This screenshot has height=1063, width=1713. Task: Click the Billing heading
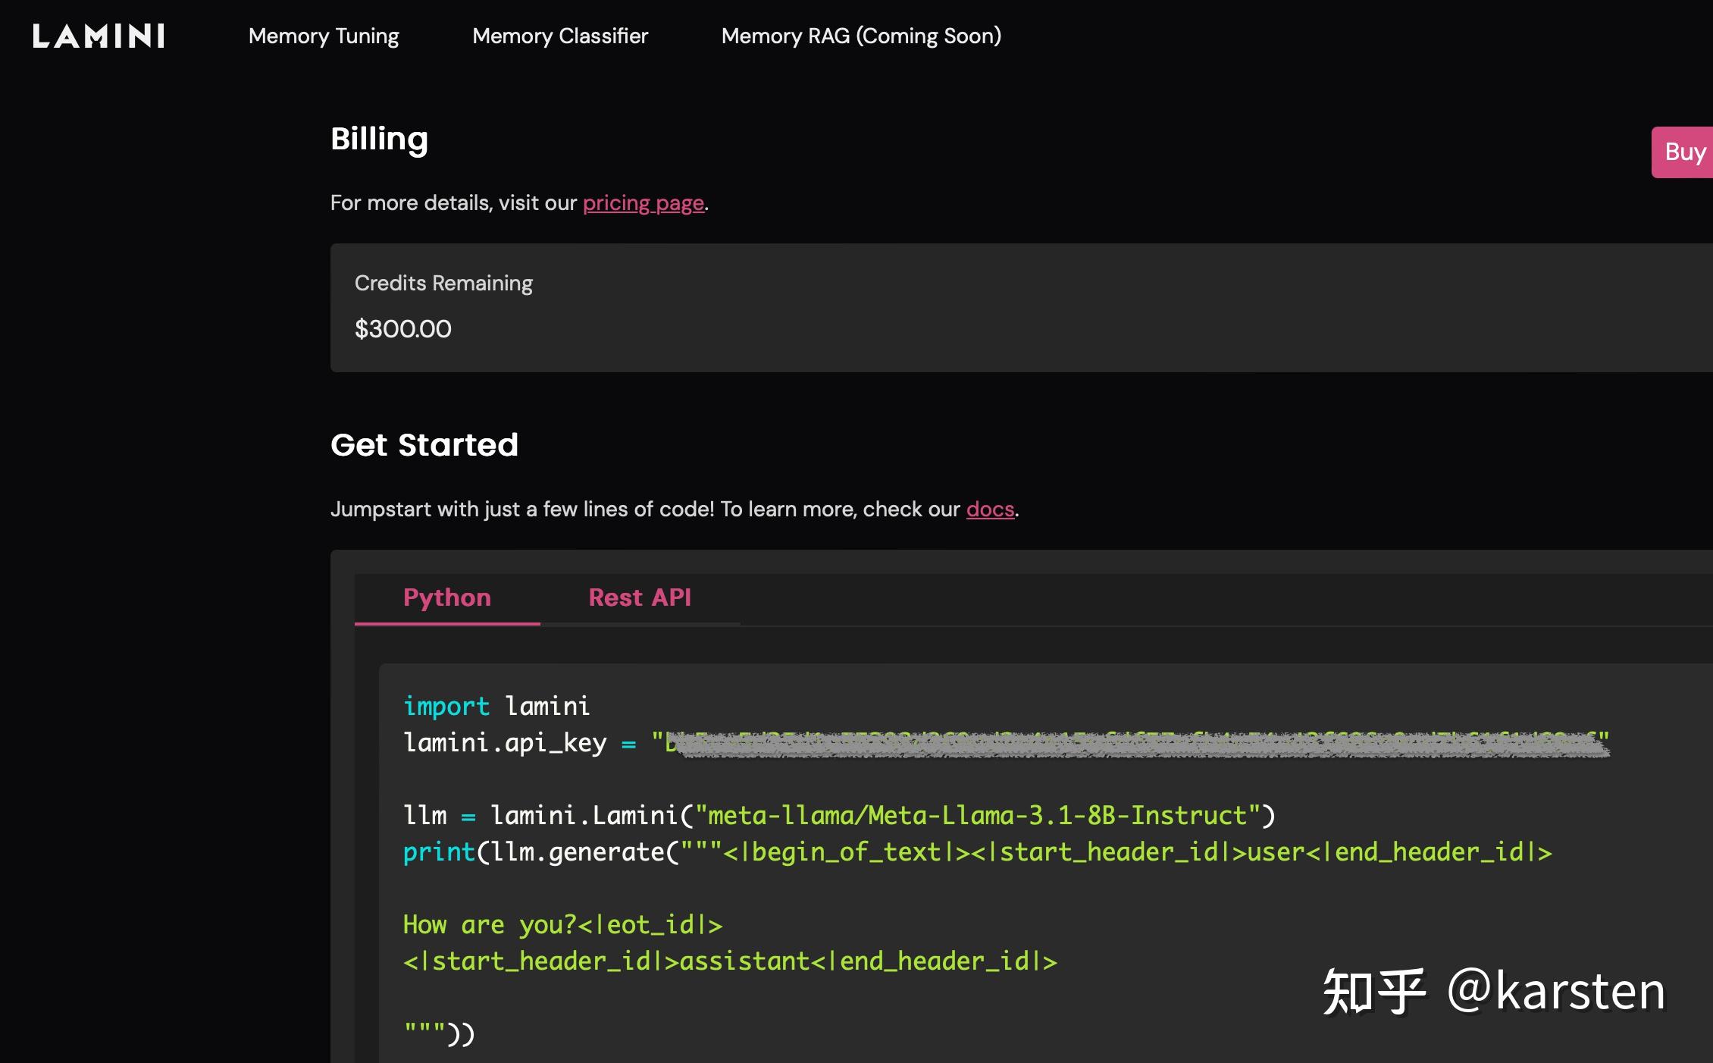click(379, 139)
